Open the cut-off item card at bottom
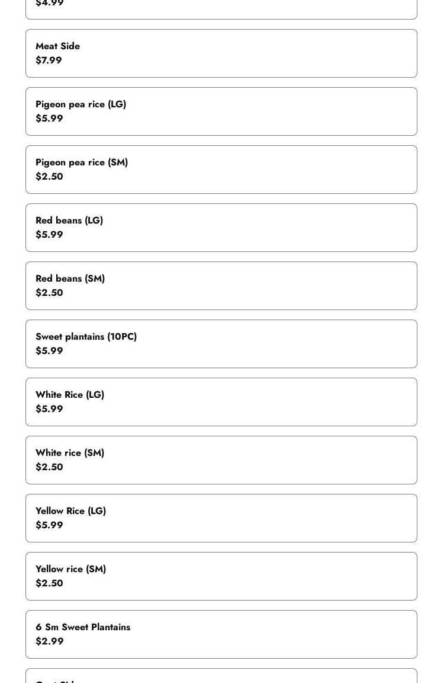Screen dimensions: 431x683 221,676
